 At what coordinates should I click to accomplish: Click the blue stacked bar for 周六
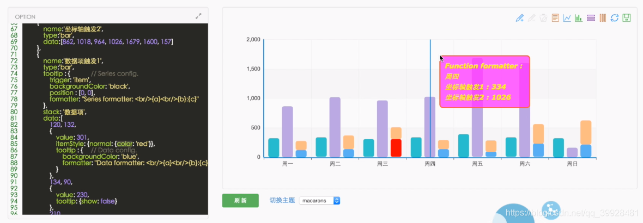pyautogui.click(x=538, y=150)
